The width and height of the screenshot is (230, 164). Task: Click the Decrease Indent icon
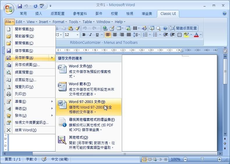pyautogui.click(x=165, y=35)
